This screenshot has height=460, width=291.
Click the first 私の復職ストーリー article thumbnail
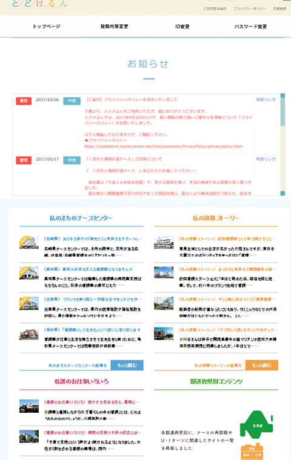coord(164,243)
